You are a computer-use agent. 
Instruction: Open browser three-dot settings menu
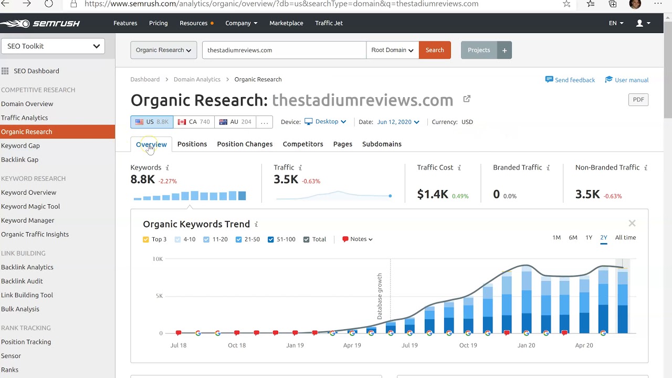point(658,4)
